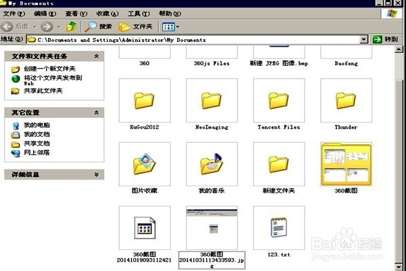Image resolution: width=406 pixels, height=271 pixels.
Task: Click the Baofeng folder label
Action: coord(346,63)
